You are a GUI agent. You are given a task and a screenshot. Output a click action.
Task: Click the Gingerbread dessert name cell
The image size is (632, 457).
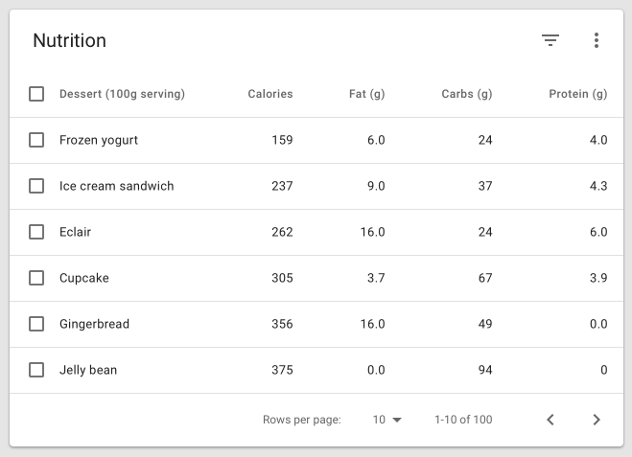94,324
